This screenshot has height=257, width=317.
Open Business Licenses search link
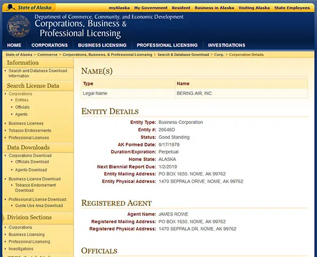(26, 123)
